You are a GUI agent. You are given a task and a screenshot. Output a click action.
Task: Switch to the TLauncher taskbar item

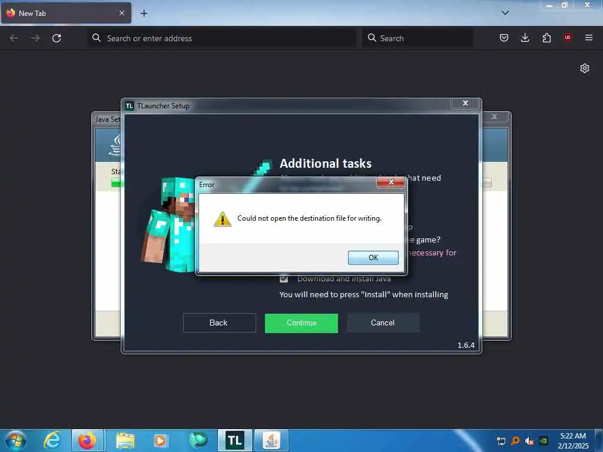(235, 440)
